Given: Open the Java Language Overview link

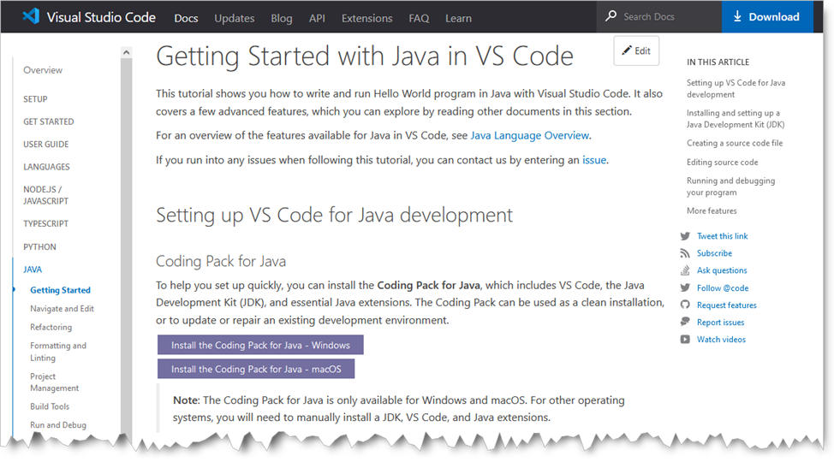Looking at the screenshot, I should pyautogui.click(x=529, y=135).
